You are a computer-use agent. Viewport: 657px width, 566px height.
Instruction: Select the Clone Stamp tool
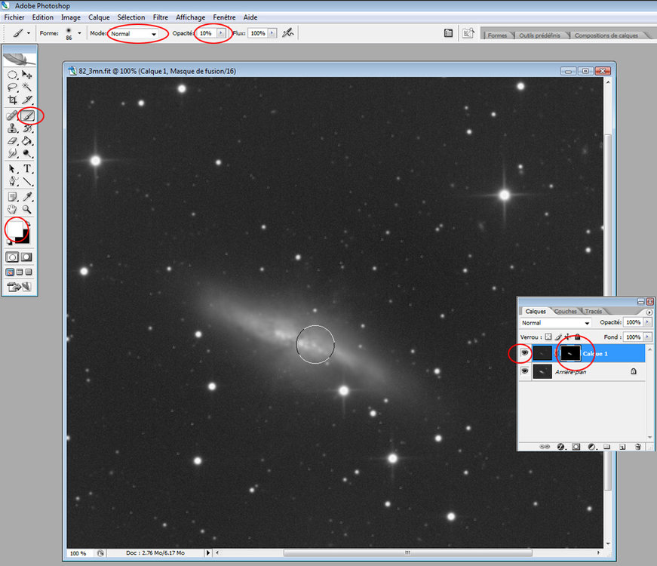(x=12, y=128)
